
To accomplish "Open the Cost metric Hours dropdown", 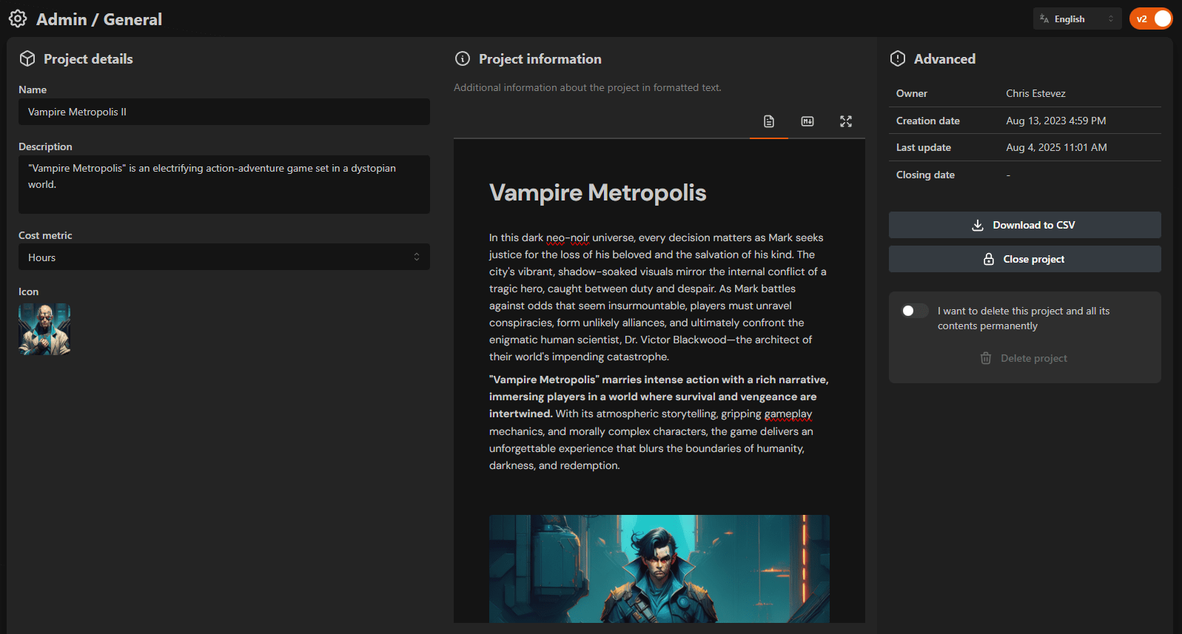I will click(x=224, y=257).
